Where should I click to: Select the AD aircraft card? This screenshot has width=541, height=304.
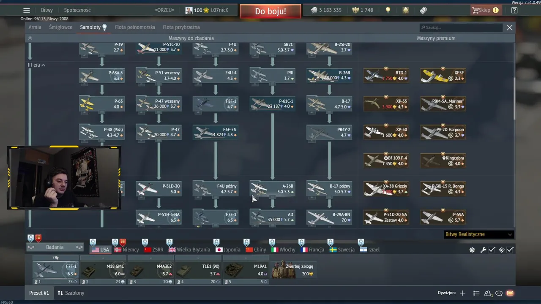[272, 217]
